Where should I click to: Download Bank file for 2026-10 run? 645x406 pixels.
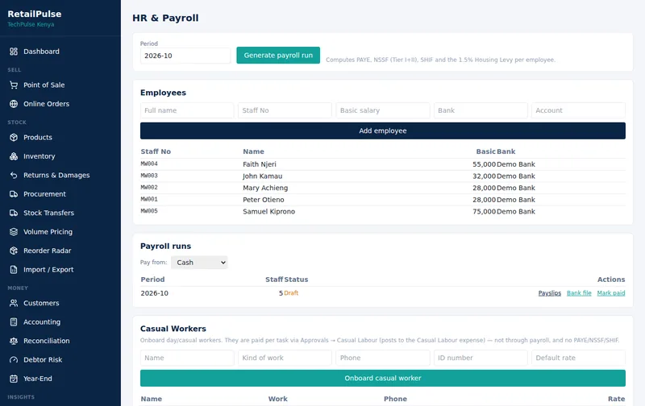(579, 293)
